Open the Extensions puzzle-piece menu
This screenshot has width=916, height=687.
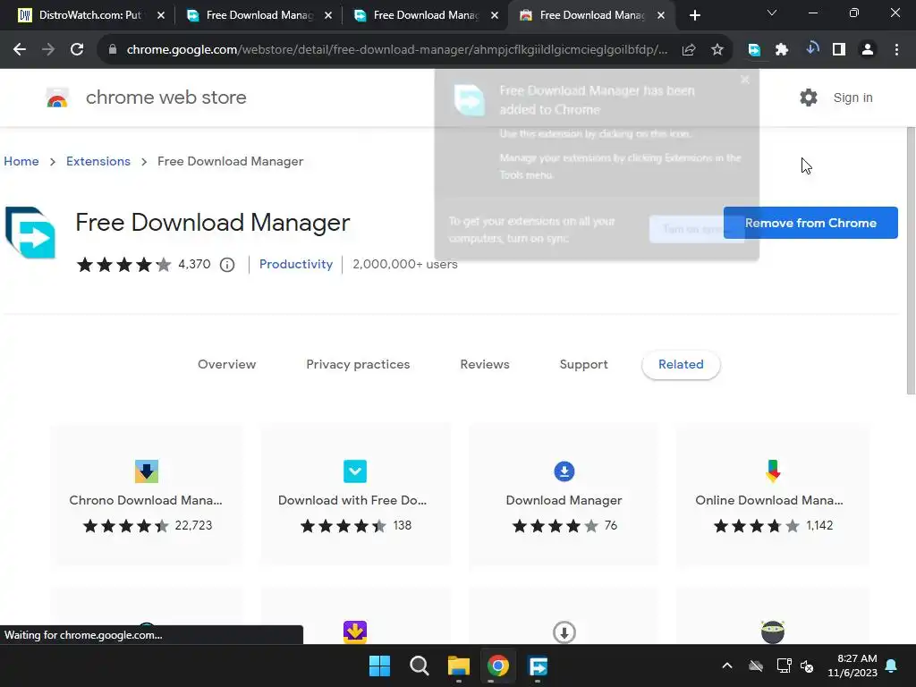tap(782, 50)
